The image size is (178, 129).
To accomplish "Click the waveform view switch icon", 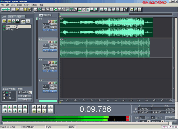I will (6, 9).
